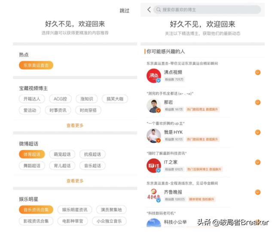The image size is (275, 232).
Task: Deselect the 体育超话 tag
Action: [32, 154]
